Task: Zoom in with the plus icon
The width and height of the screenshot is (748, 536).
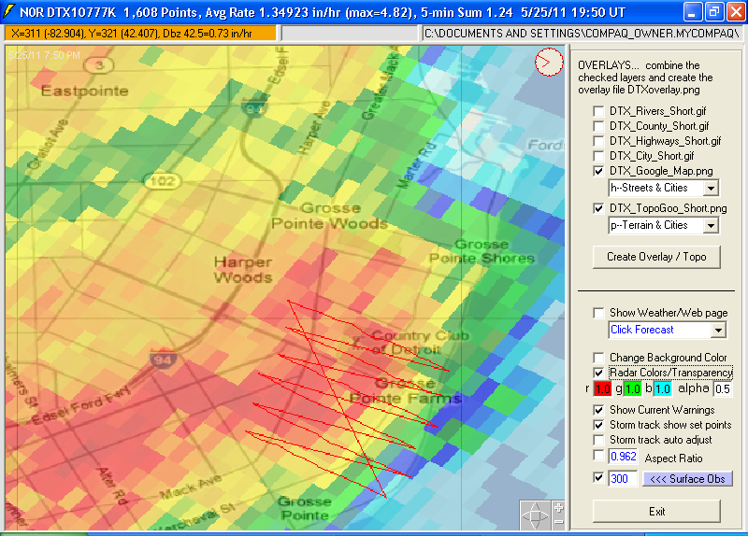Action: (x=558, y=508)
